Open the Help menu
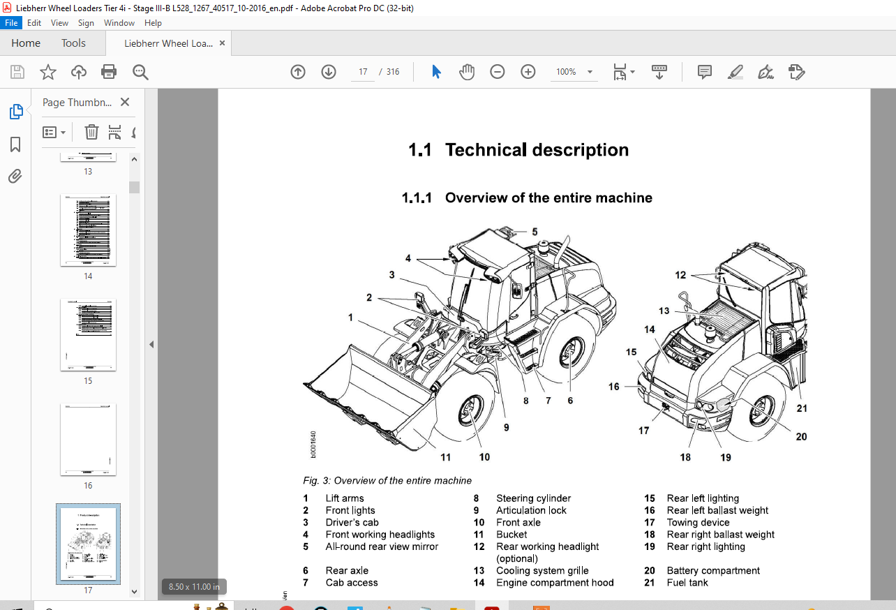The width and height of the screenshot is (896, 610). [x=153, y=23]
